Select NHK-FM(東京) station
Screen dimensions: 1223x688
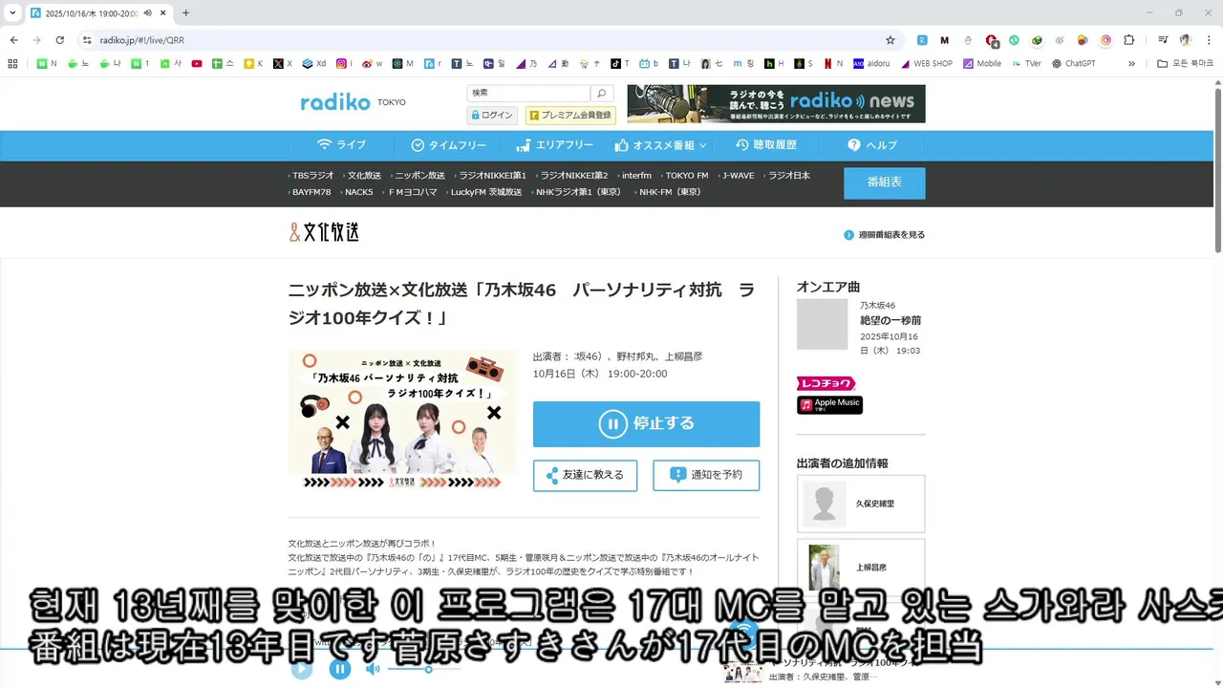[669, 192]
